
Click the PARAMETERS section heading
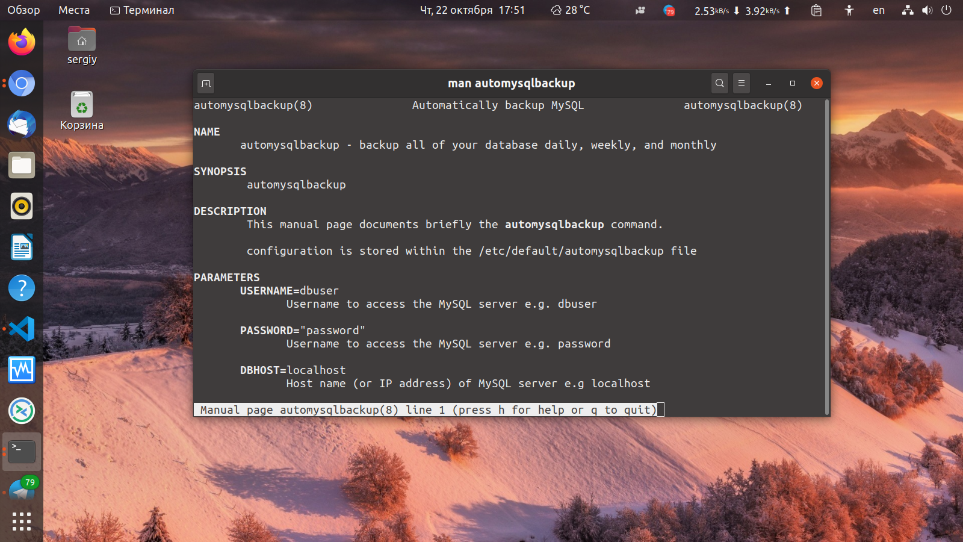click(x=227, y=278)
